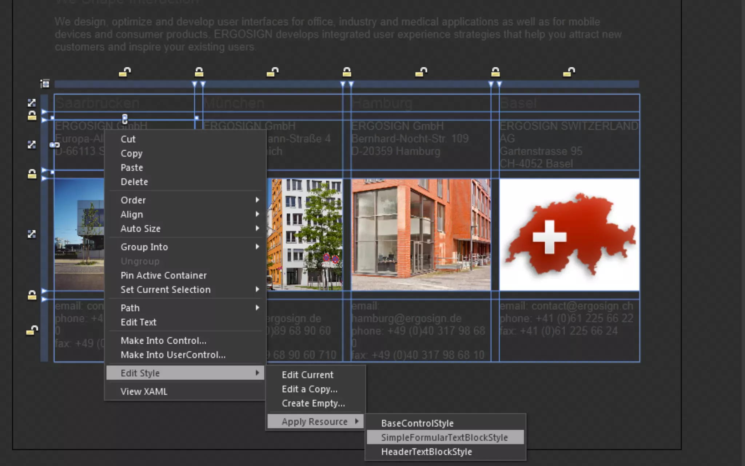Click the Switzerland map image

569,234
